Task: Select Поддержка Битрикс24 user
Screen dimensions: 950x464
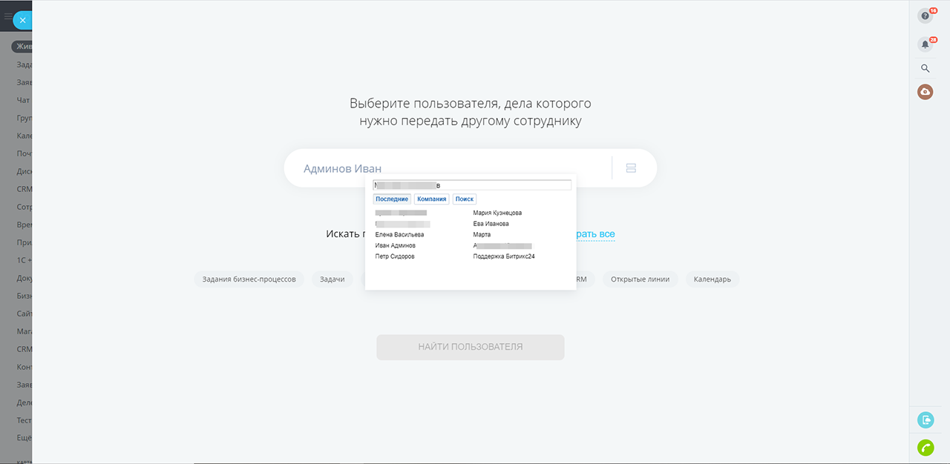Action: tap(504, 256)
